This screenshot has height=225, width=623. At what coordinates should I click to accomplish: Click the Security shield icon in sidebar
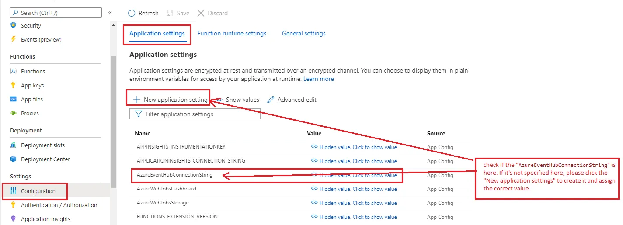(13, 26)
